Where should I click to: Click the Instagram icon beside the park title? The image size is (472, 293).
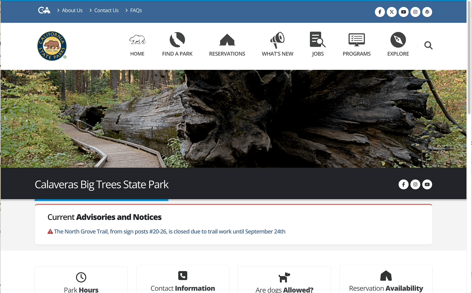(415, 184)
